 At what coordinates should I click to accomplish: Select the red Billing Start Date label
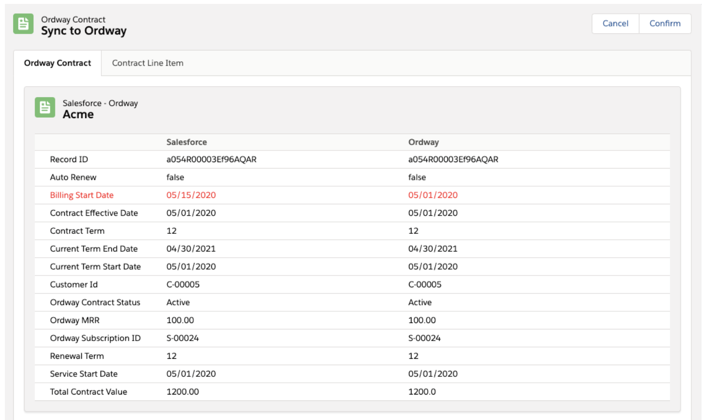(82, 195)
